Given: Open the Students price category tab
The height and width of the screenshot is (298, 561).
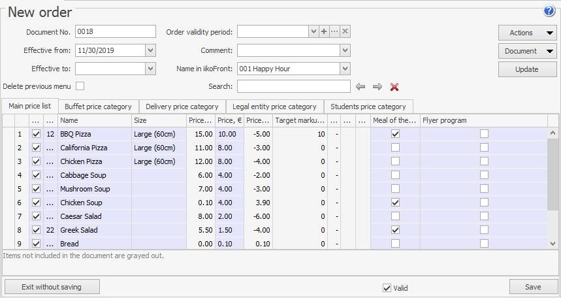Looking at the screenshot, I should point(368,107).
